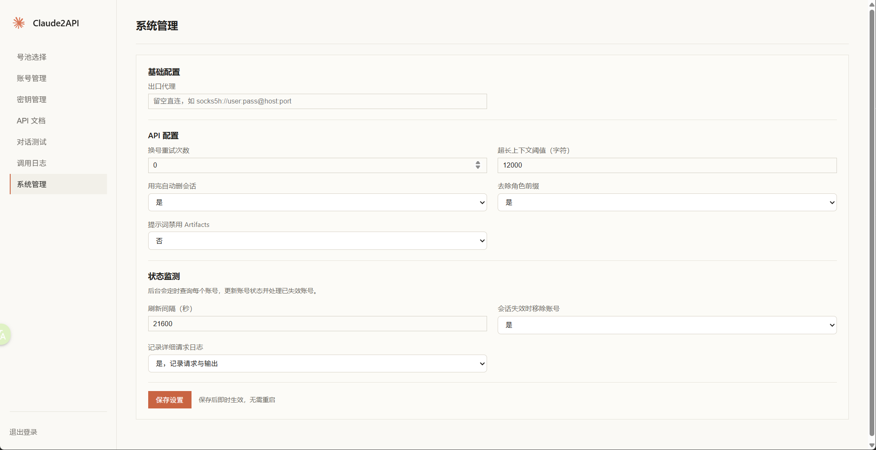Click the page vertical scrollbar

872,223
